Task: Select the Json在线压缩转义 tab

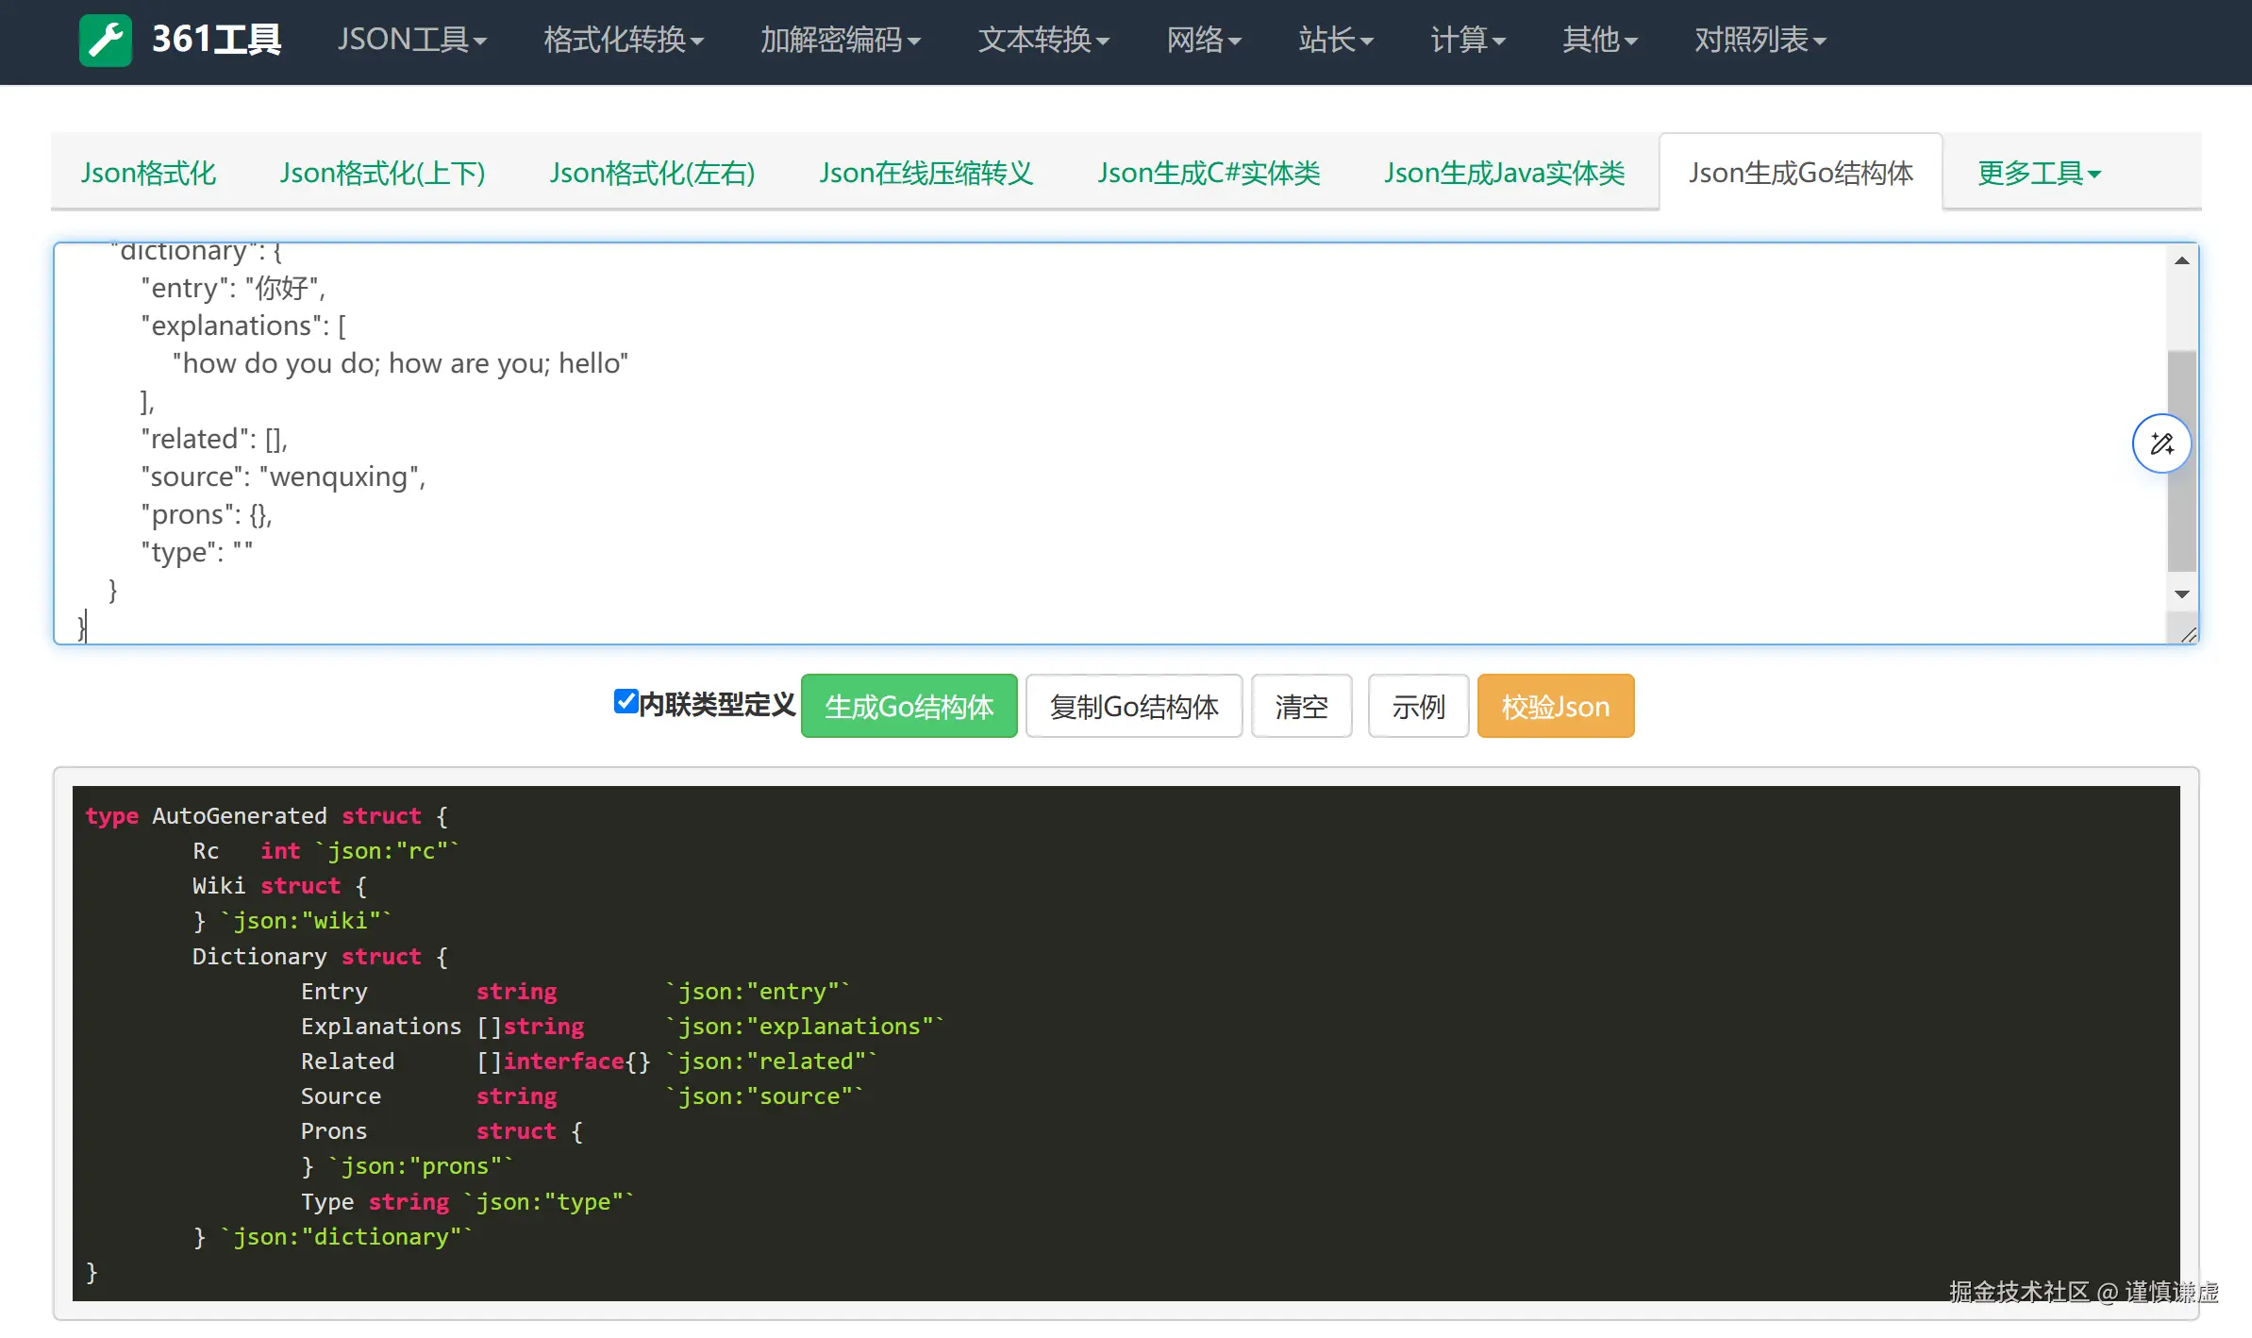Action: click(x=926, y=174)
